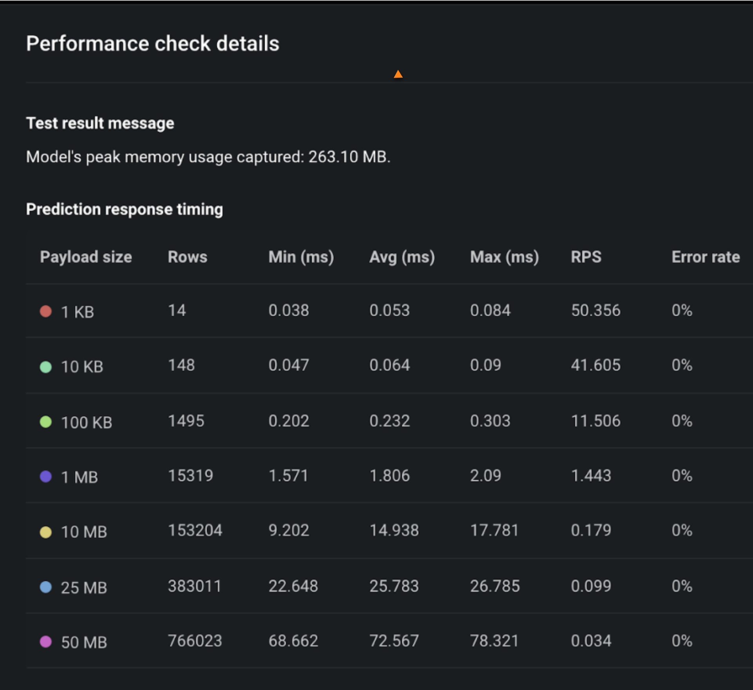Click the Rows column header
The height and width of the screenshot is (690, 753).
point(187,257)
